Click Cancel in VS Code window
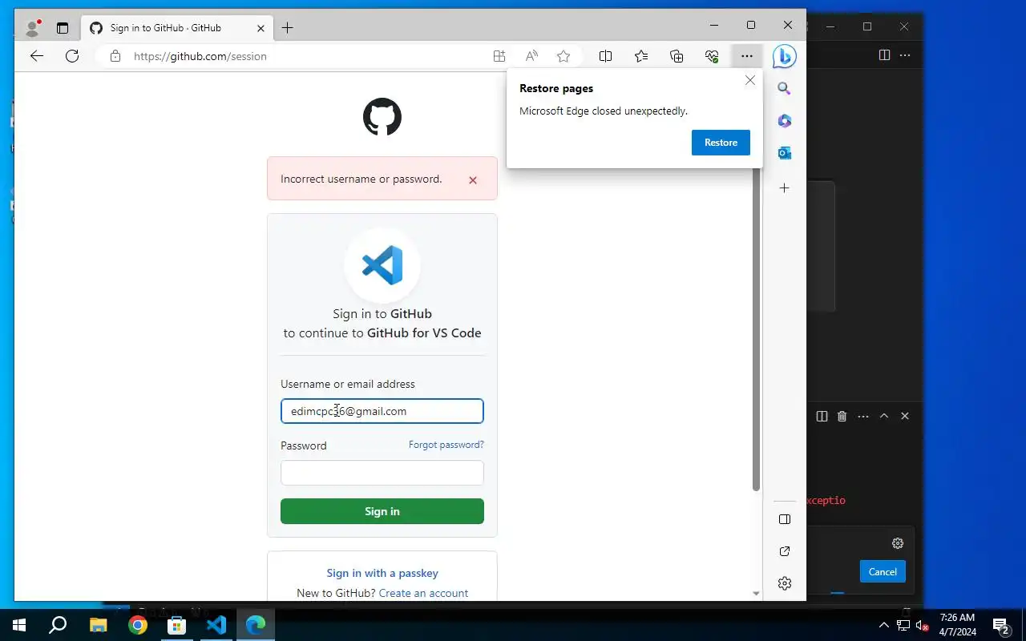Screen dimensions: 1026x641 coord(883,571)
